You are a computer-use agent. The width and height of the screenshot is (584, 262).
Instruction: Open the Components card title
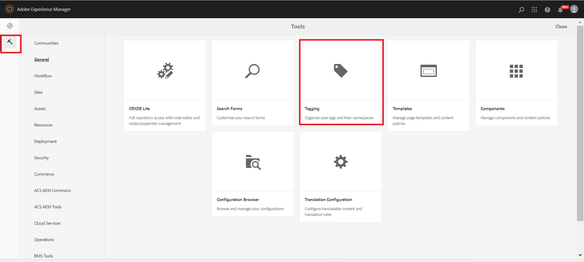click(x=492, y=109)
